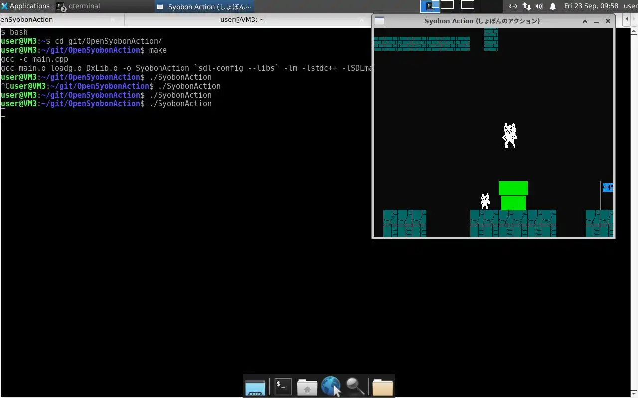Click the small white cat on the ground
This screenshot has width=638, height=398.
tap(485, 201)
